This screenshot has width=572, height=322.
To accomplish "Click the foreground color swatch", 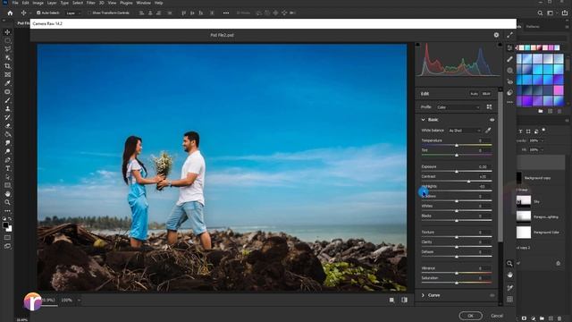I will tap(5, 225).
